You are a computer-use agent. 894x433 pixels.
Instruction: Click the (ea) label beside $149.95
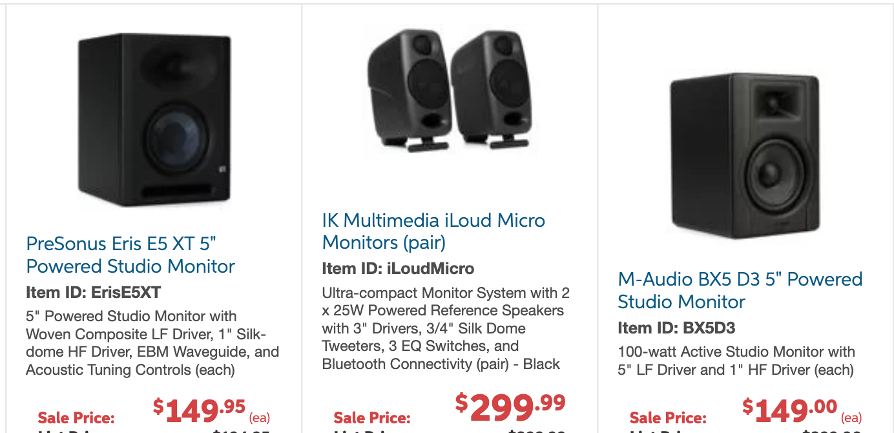(259, 417)
